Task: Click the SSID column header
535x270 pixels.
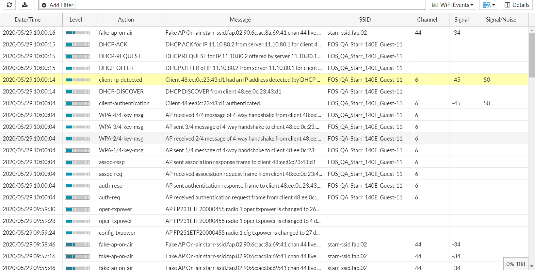Action: (x=365, y=20)
